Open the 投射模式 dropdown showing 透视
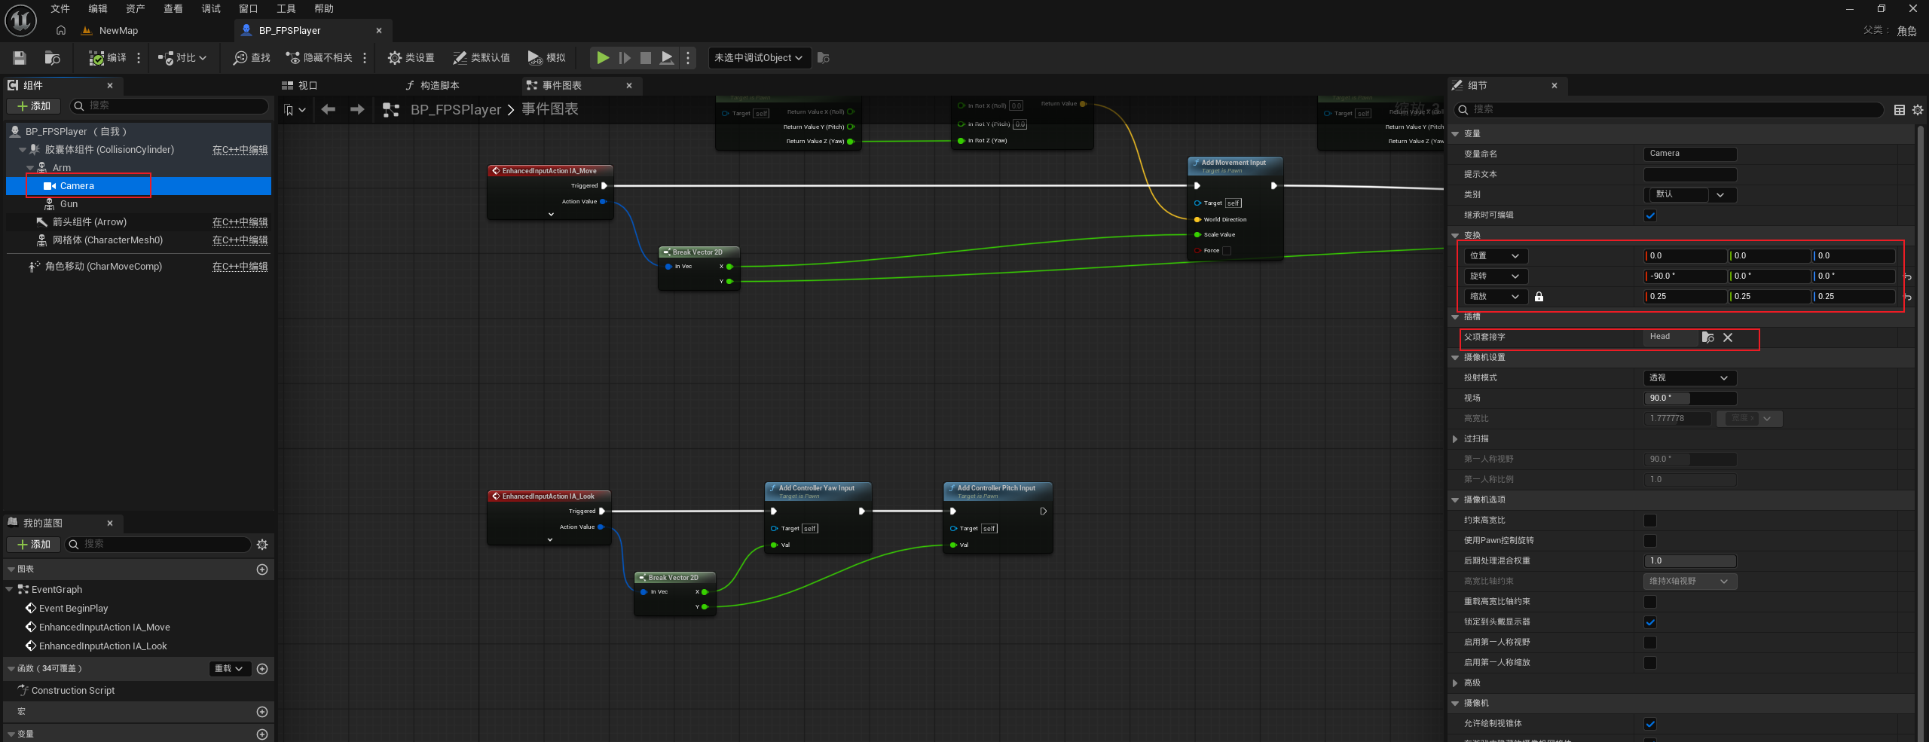The height and width of the screenshot is (742, 1929). pos(1690,378)
